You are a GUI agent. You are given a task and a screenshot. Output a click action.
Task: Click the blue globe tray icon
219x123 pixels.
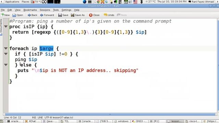[85, 2]
